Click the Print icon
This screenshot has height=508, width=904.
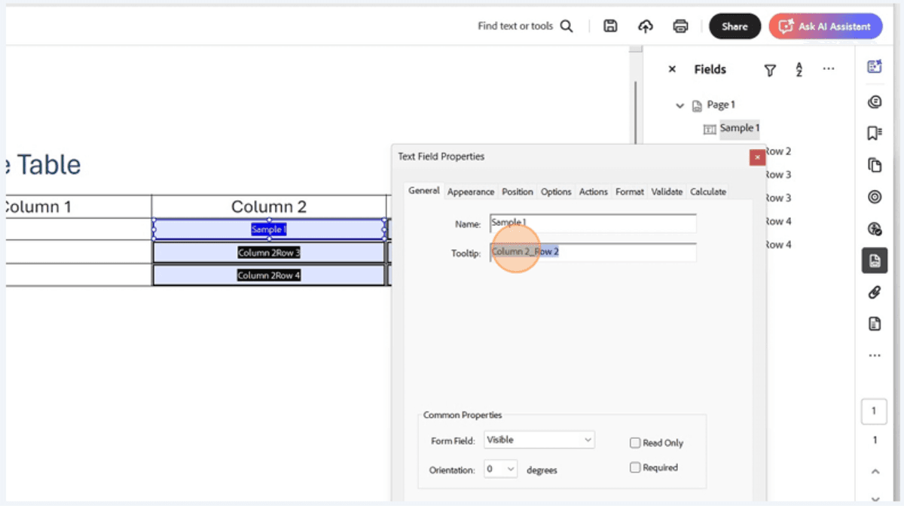(680, 26)
